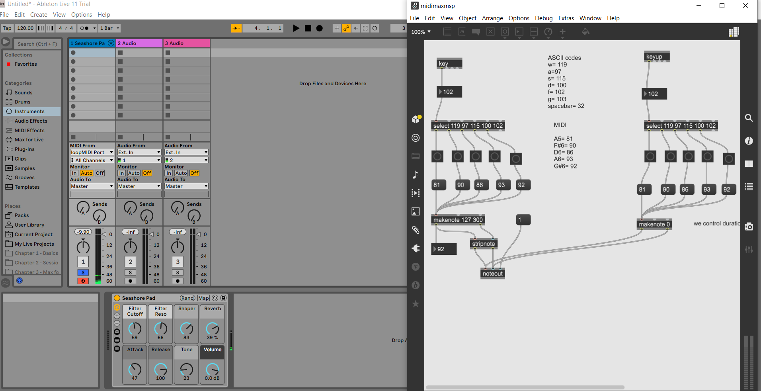The image size is (761, 391).
Task: Click the add plus icon in Max toolbar
Action: (x=562, y=32)
